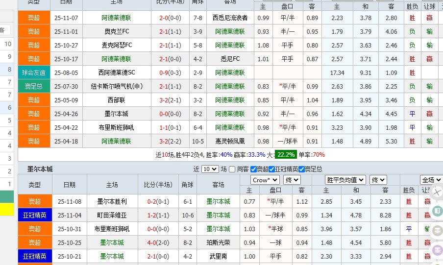Screen dimensions: 443x265
Task: Open 惠灵顿凤凰 team link
Action: [x=230, y=141]
